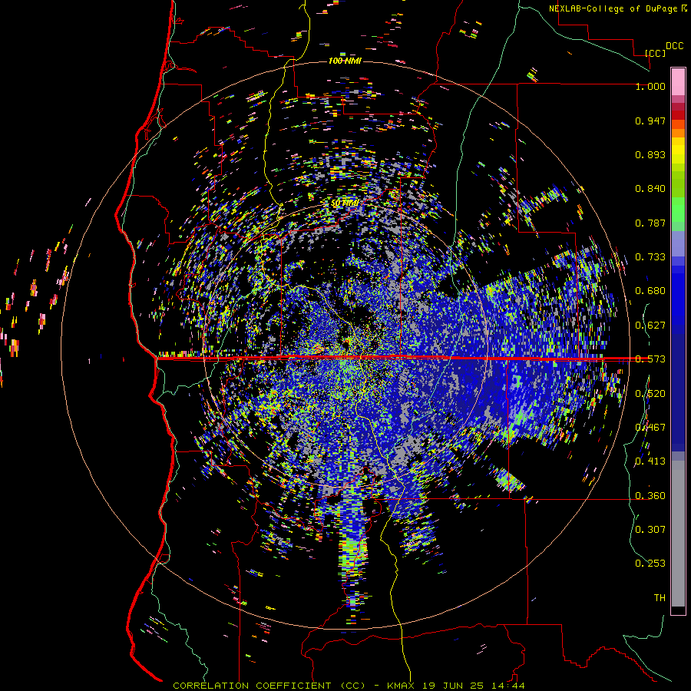The height and width of the screenshot is (691, 691).
Task: Pick the bright green segment of color bar
Action: [678, 210]
